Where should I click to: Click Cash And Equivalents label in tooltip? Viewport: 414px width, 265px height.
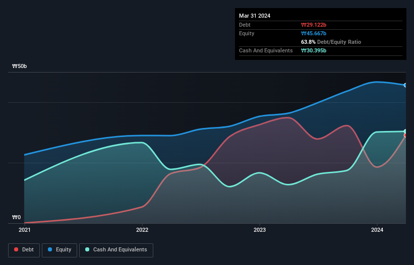tap(266, 50)
